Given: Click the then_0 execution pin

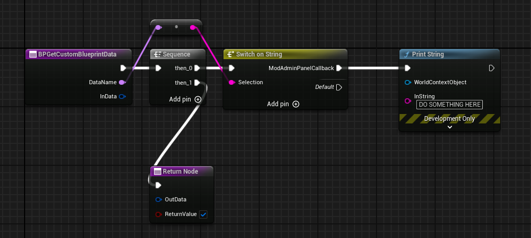Looking at the screenshot, I should (197, 68).
